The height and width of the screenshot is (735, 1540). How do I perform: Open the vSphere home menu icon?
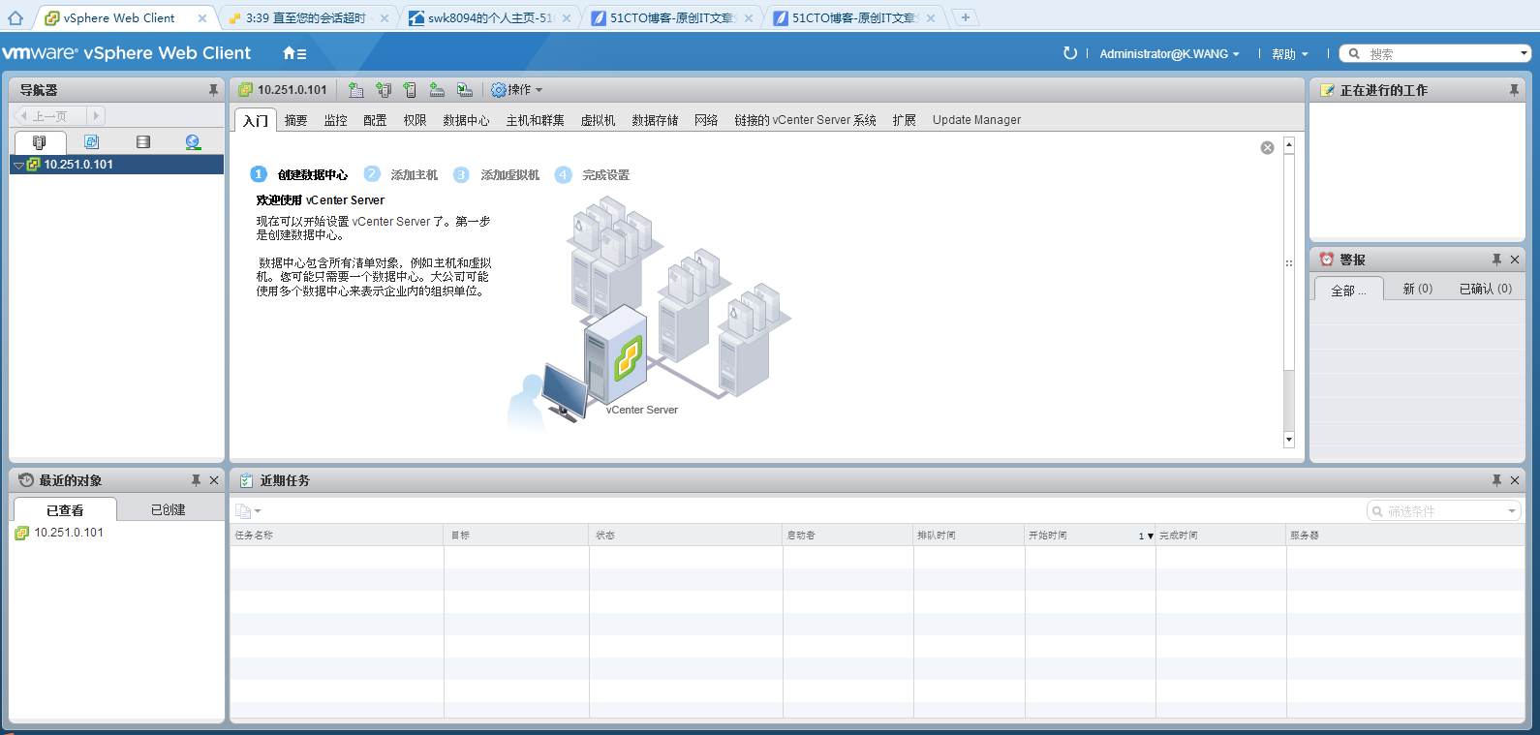coord(294,53)
